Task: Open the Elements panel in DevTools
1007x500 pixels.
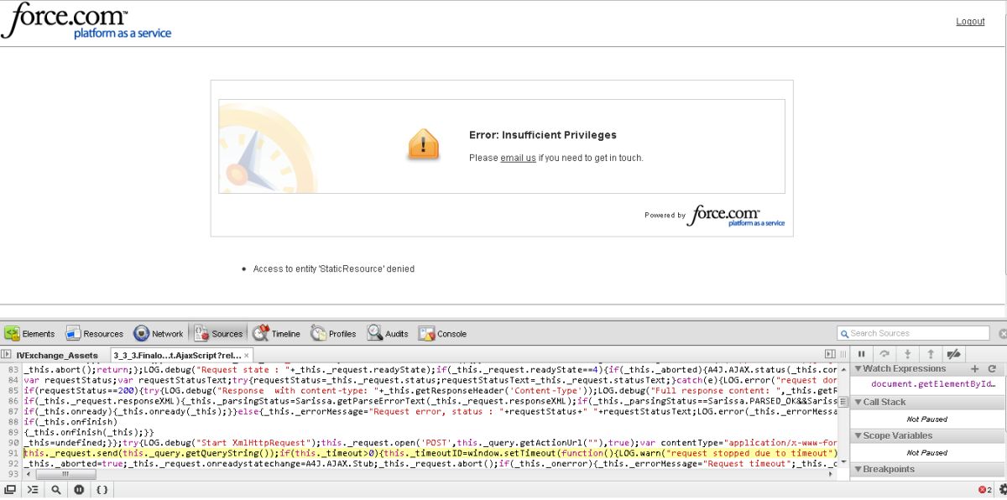Action: 30,334
